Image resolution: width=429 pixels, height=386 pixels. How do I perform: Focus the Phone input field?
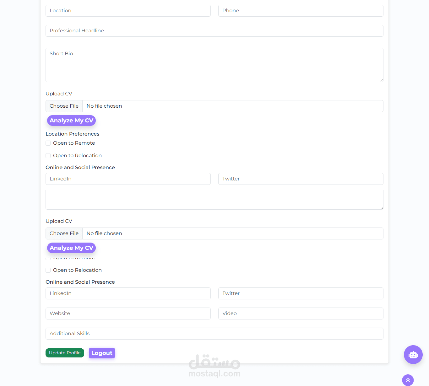[x=301, y=11]
